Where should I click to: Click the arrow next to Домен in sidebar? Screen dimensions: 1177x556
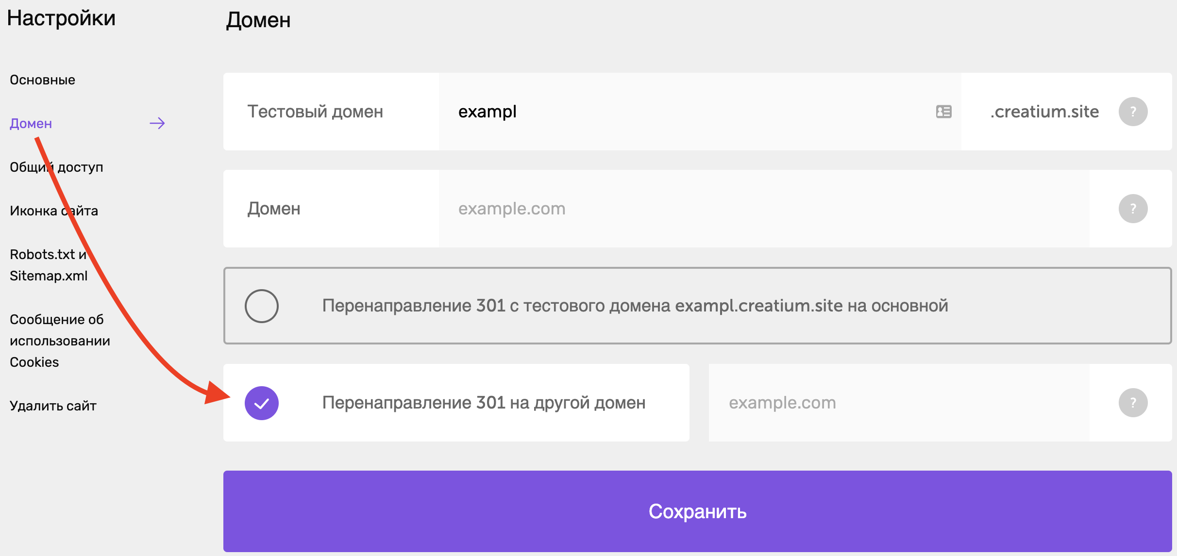[157, 123]
